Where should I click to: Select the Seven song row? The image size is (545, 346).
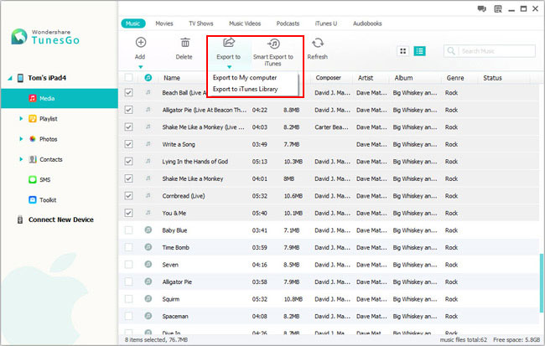[329, 265]
